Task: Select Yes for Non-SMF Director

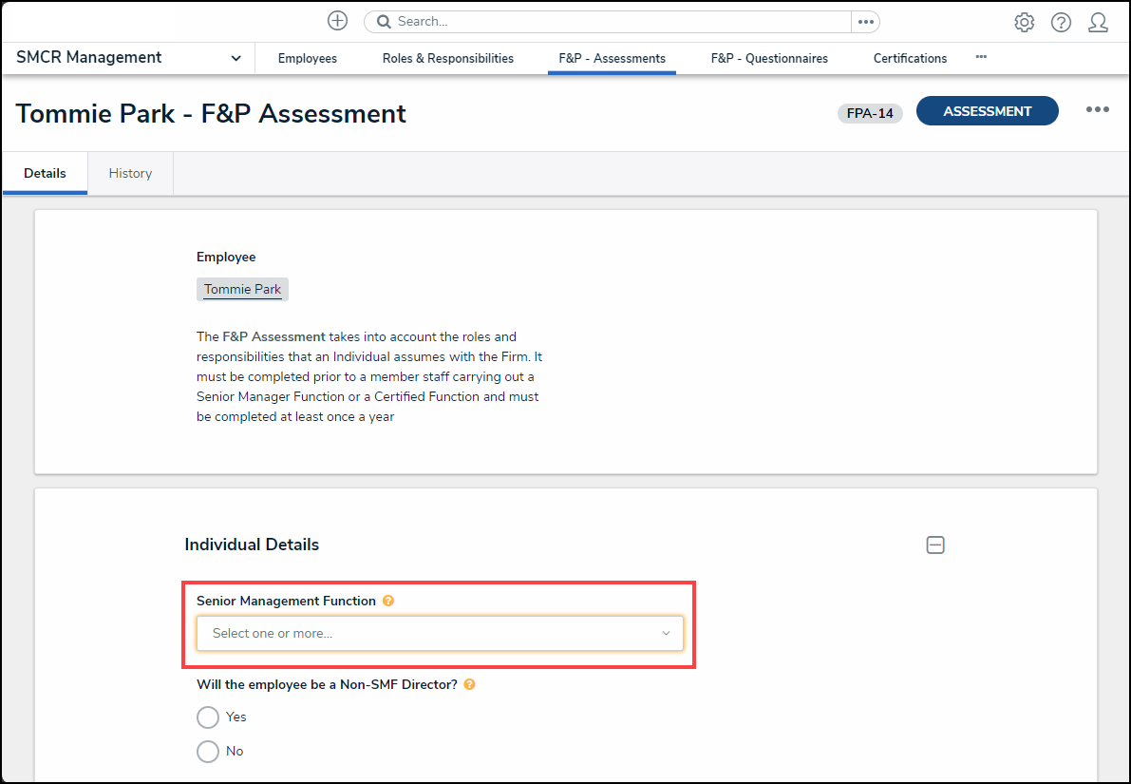Action: click(x=208, y=717)
